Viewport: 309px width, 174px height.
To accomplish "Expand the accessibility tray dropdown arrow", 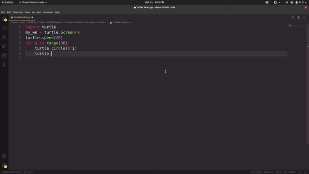I will tap(279, 2).
